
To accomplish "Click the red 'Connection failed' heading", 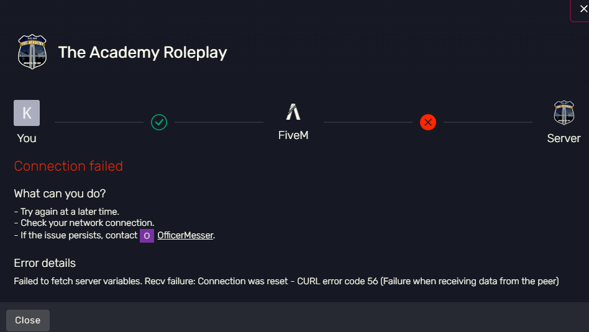I will (68, 166).
